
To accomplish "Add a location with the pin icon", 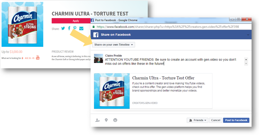I will click(106, 120).
